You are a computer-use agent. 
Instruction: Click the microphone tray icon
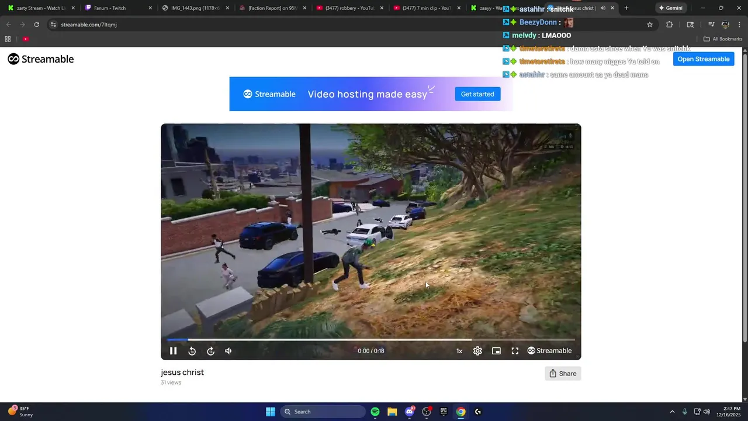(685, 412)
